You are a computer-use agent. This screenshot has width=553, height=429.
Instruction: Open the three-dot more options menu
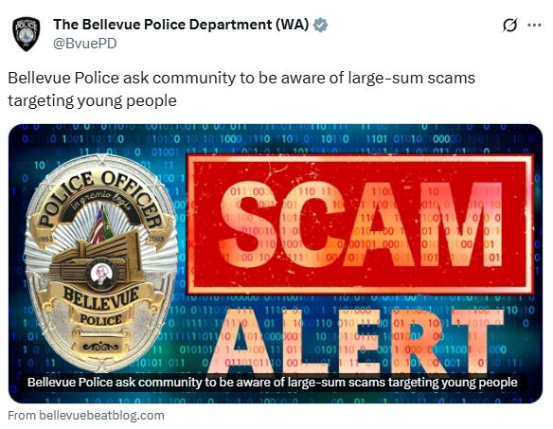click(534, 25)
